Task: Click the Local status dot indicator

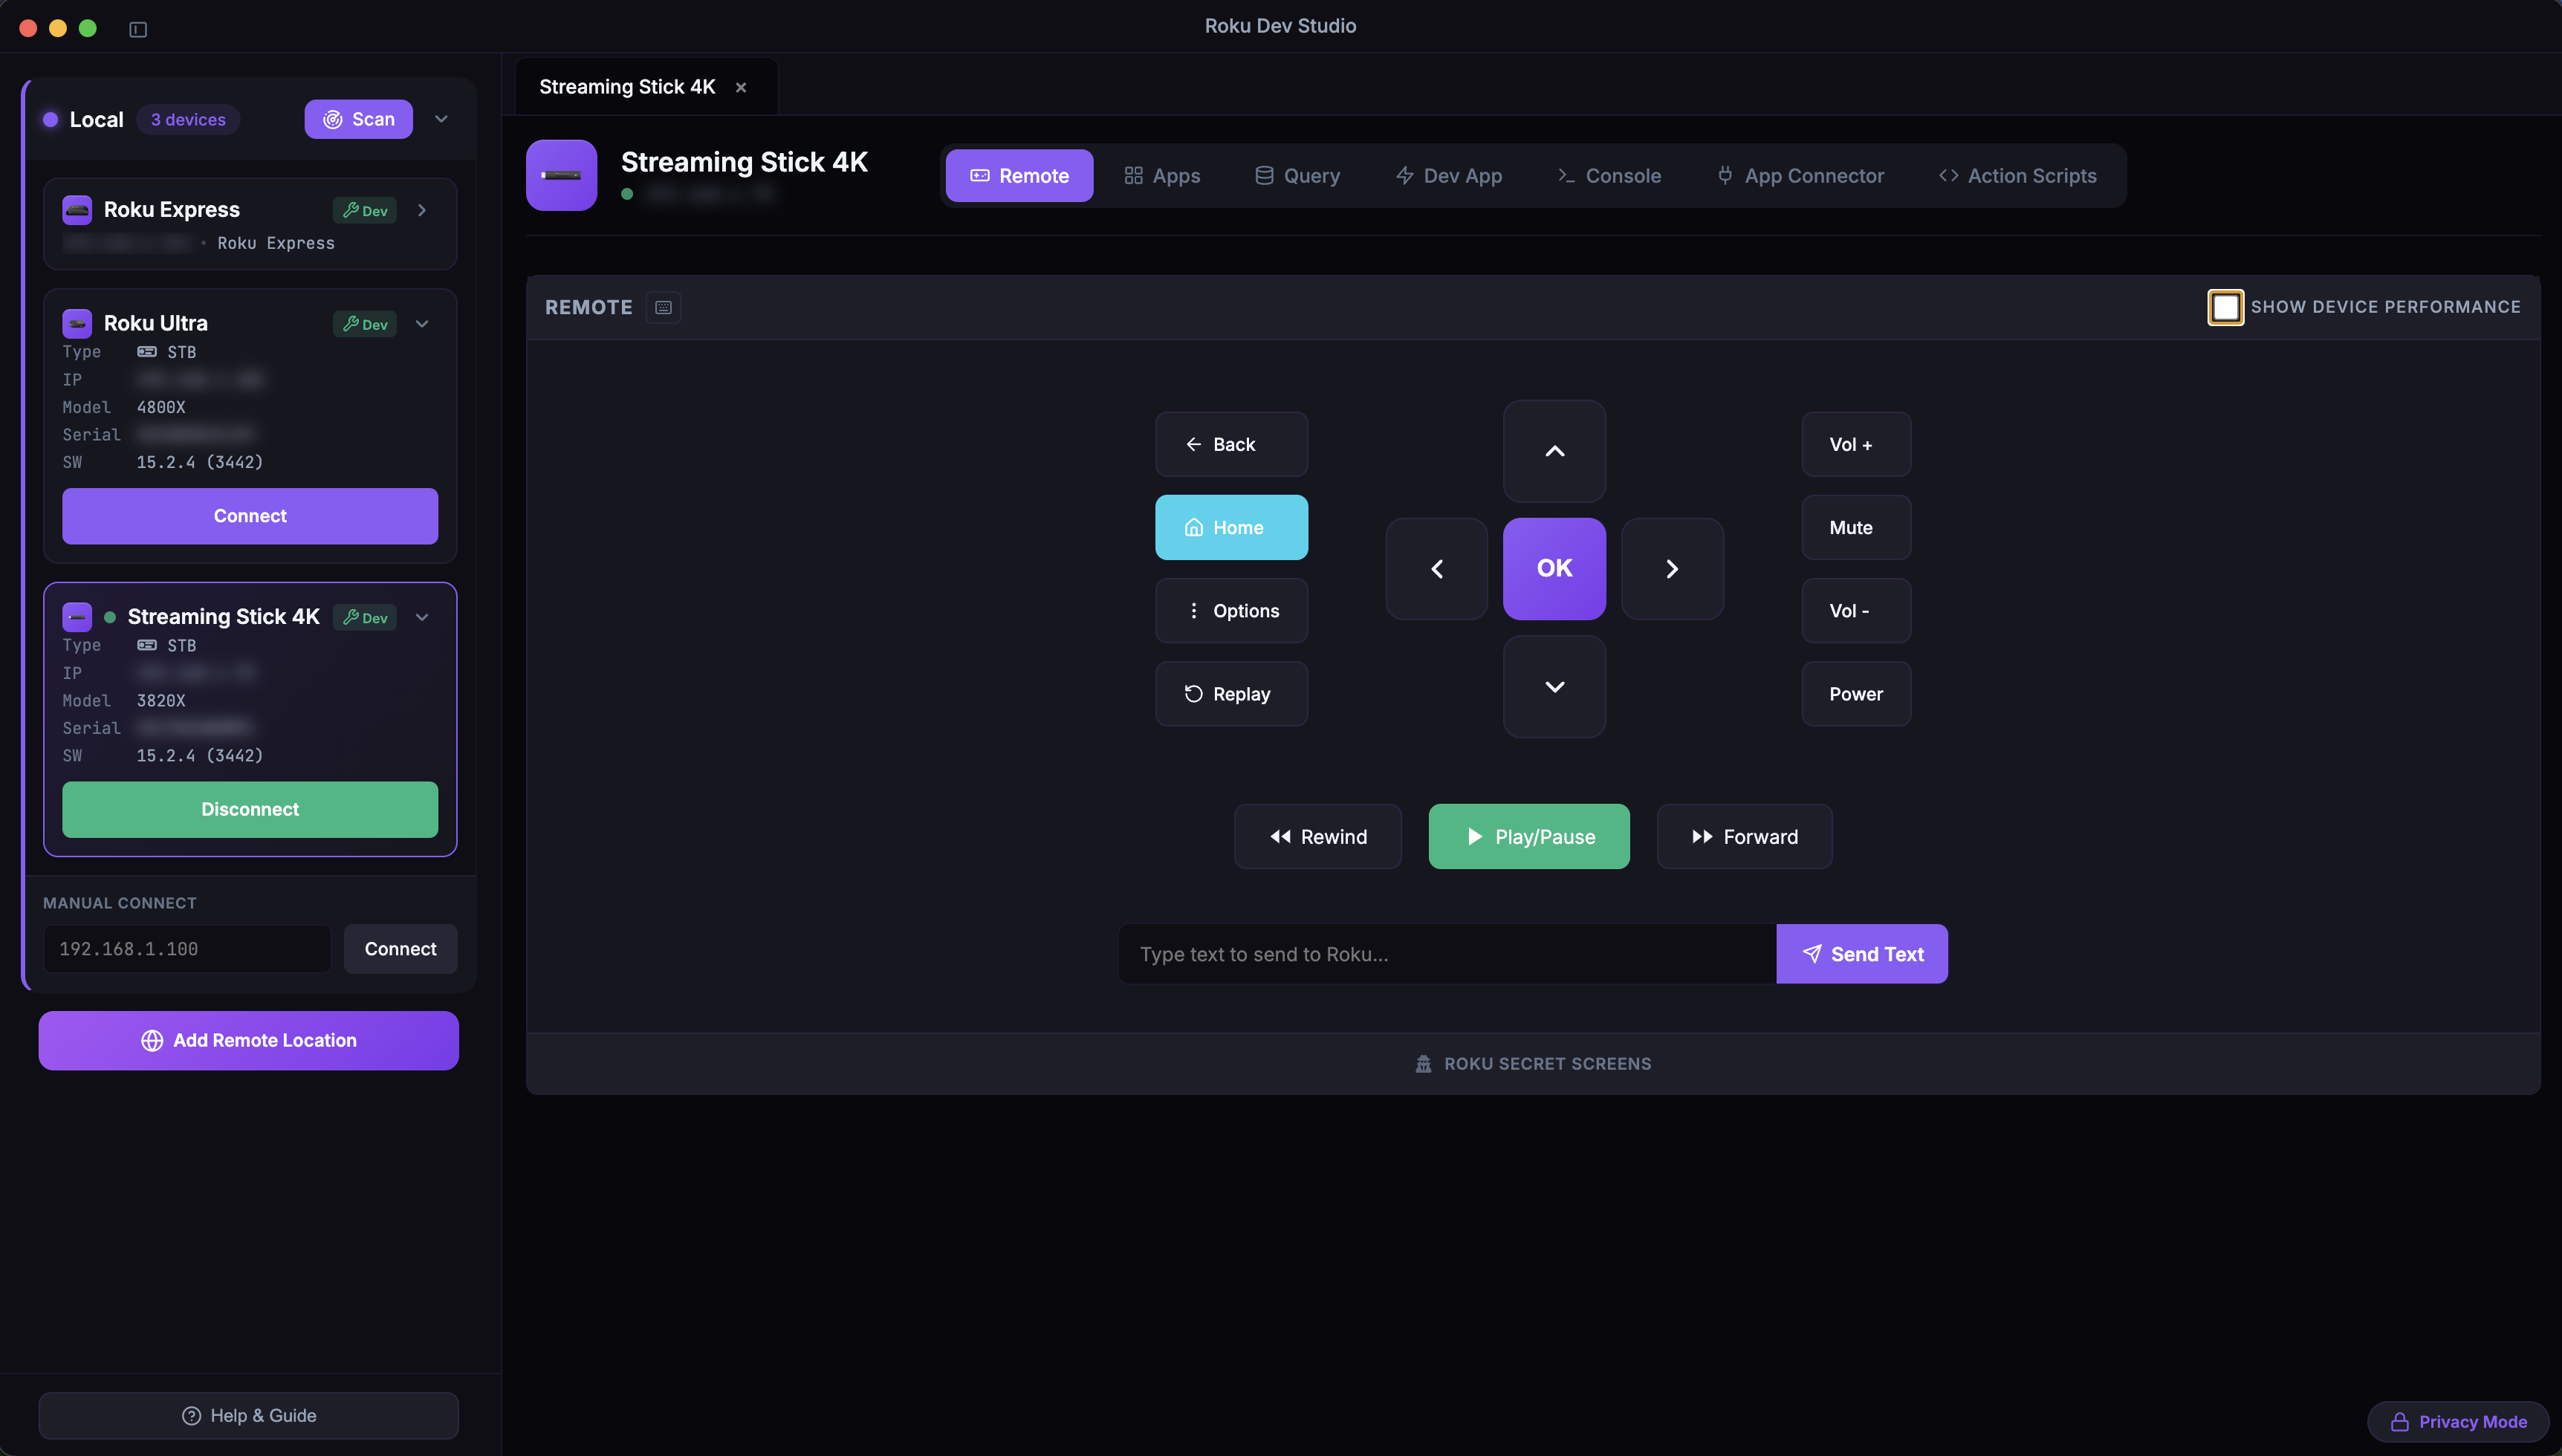Action: coord(50,120)
